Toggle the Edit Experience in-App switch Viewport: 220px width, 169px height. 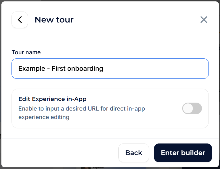pos(192,108)
